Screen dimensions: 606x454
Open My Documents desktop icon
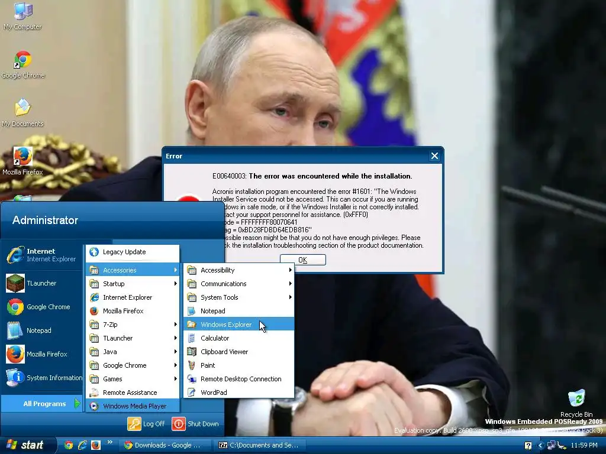pos(22,113)
